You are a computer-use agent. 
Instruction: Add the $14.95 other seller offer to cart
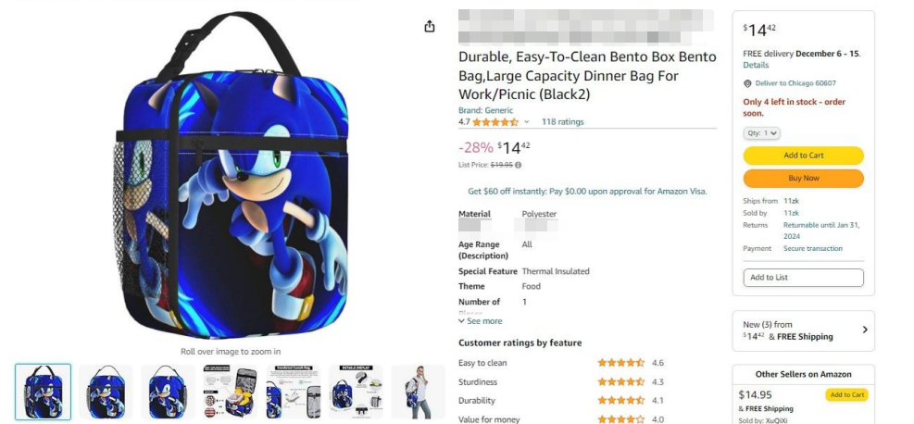(x=846, y=395)
